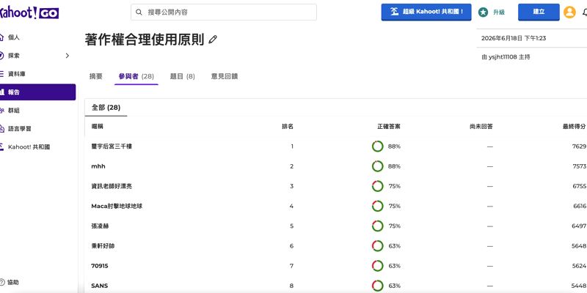Click the accuracy ring in the 璽宇后宮三千樓 row

[x=377, y=146]
